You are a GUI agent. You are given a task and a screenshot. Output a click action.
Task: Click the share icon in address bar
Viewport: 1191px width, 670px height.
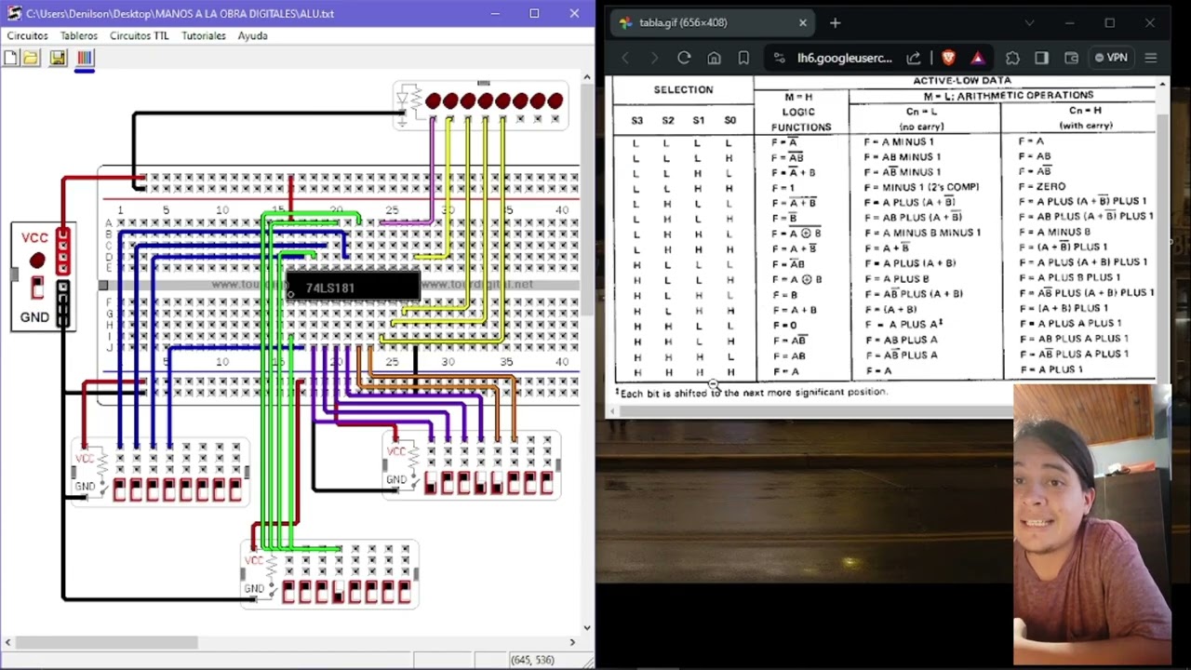[914, 58]
